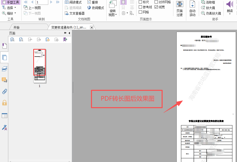Expand the pages panel double arrow
The image size is (237, 162).
click(65, 33)
